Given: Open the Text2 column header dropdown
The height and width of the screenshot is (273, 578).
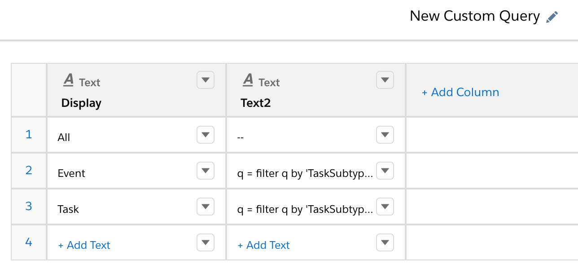Looking at the screenshot, I should [x=385, y=80].
